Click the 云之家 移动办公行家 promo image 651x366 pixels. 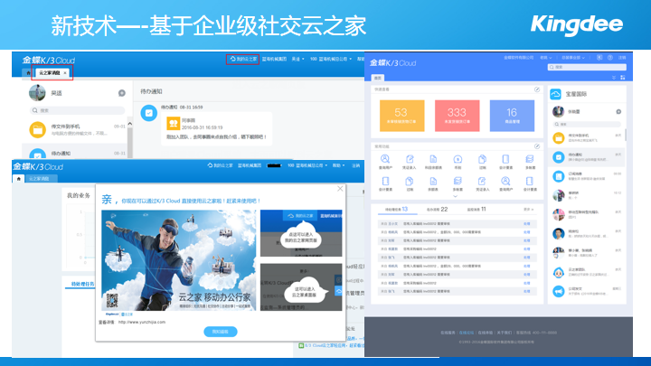tap(179, 260)
